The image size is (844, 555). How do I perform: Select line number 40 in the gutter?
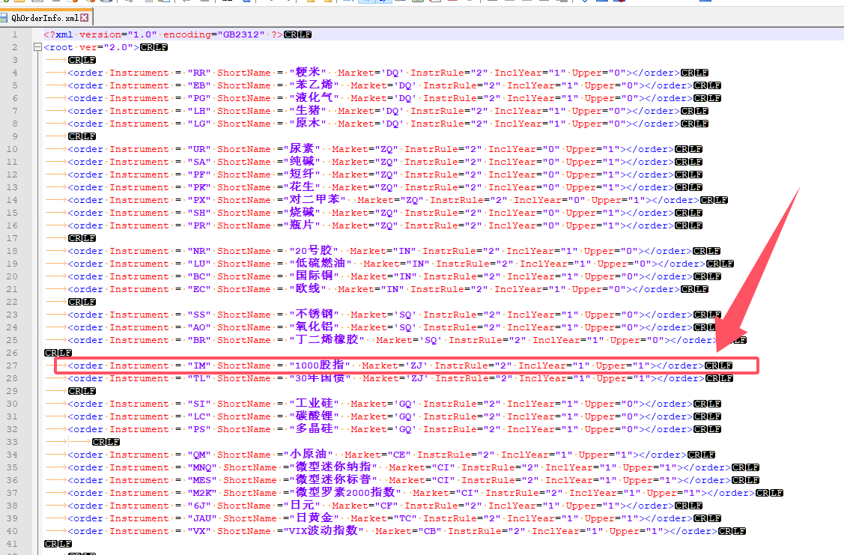(x=13, y=531)
